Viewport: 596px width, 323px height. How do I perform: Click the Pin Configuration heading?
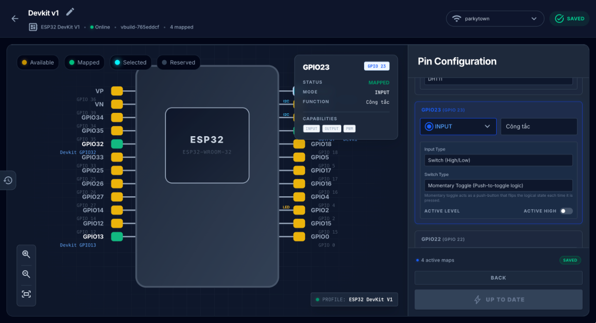click(x=457, y=61)
